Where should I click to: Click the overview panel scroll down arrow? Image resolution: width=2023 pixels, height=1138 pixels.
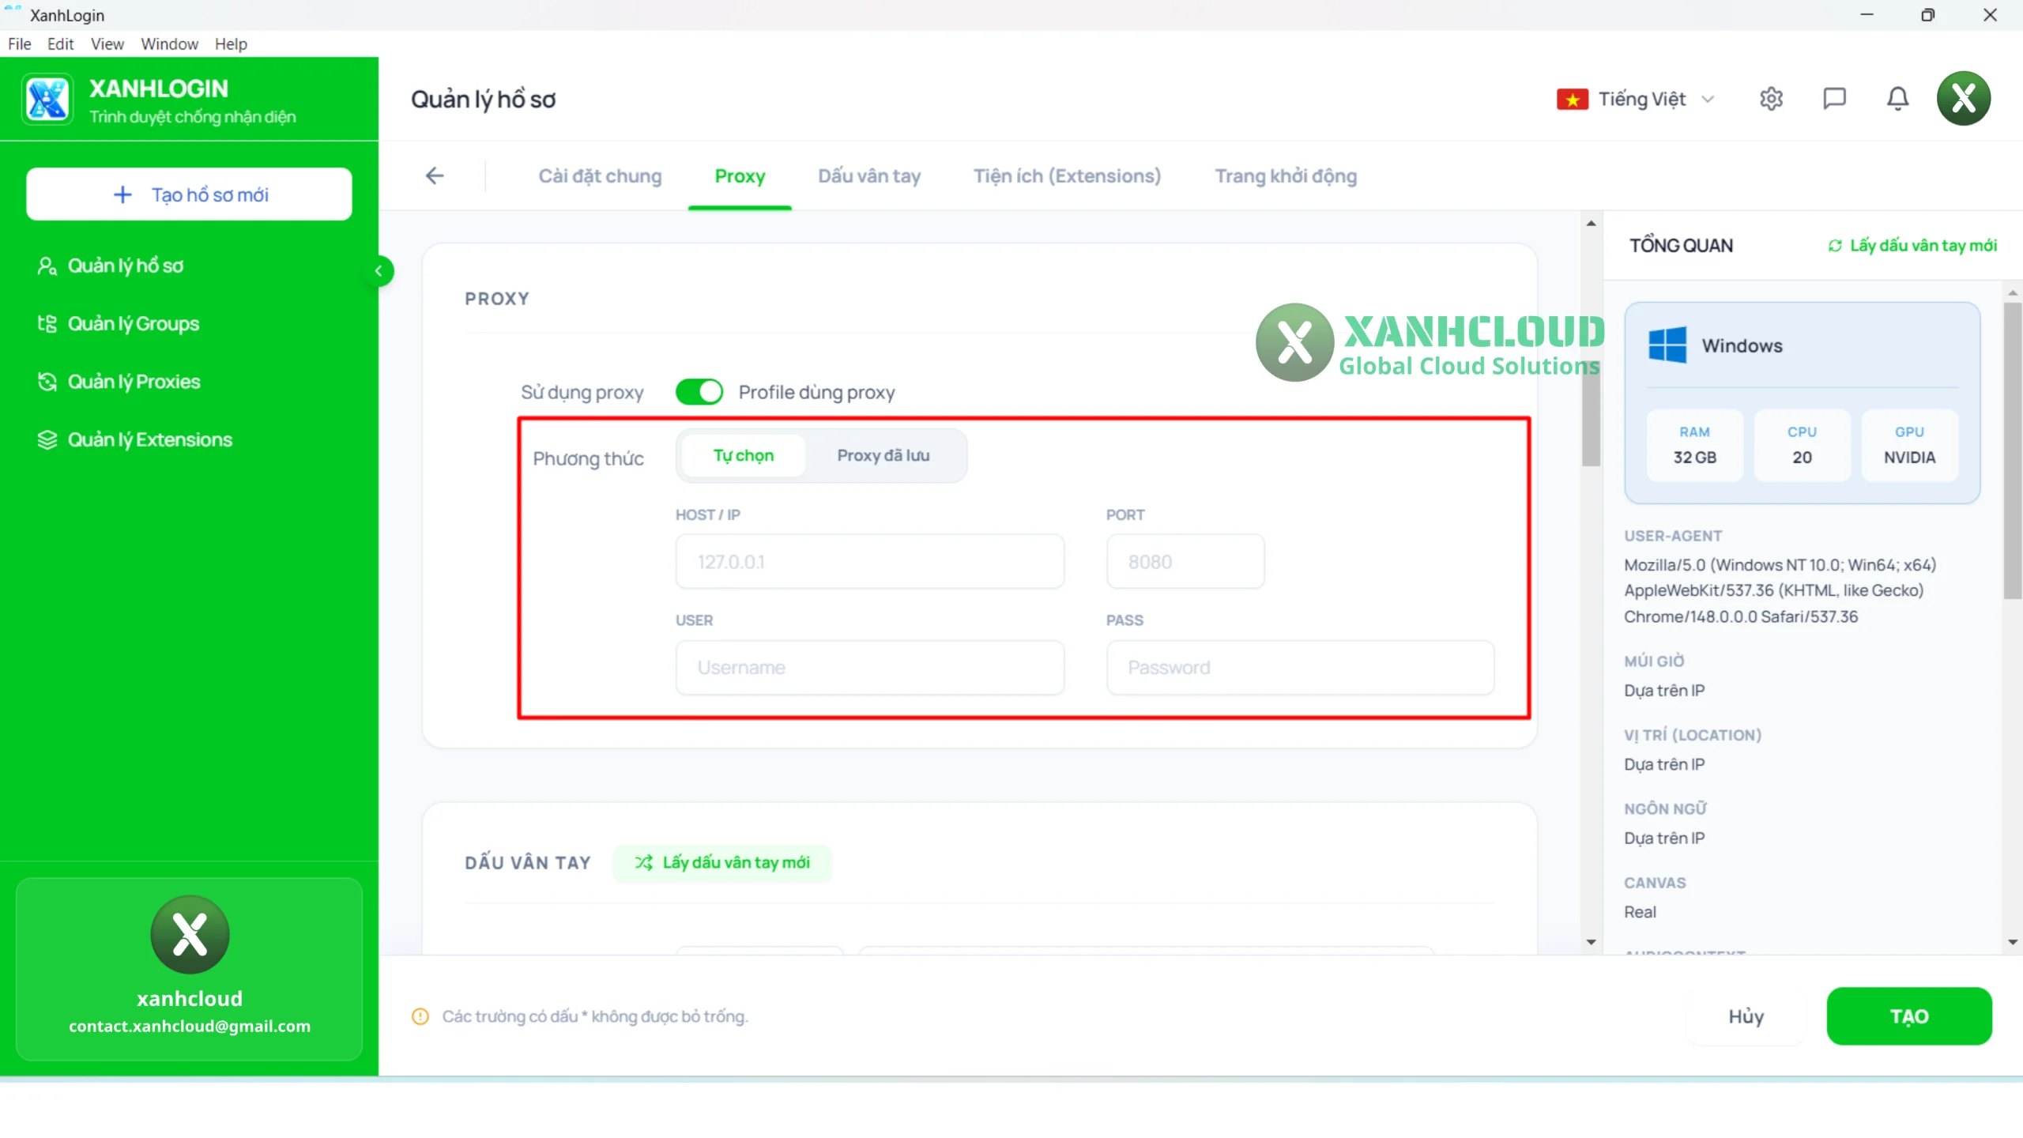(2012, 942)
